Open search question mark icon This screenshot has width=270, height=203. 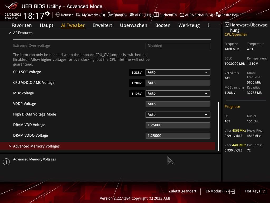[156, 15]
